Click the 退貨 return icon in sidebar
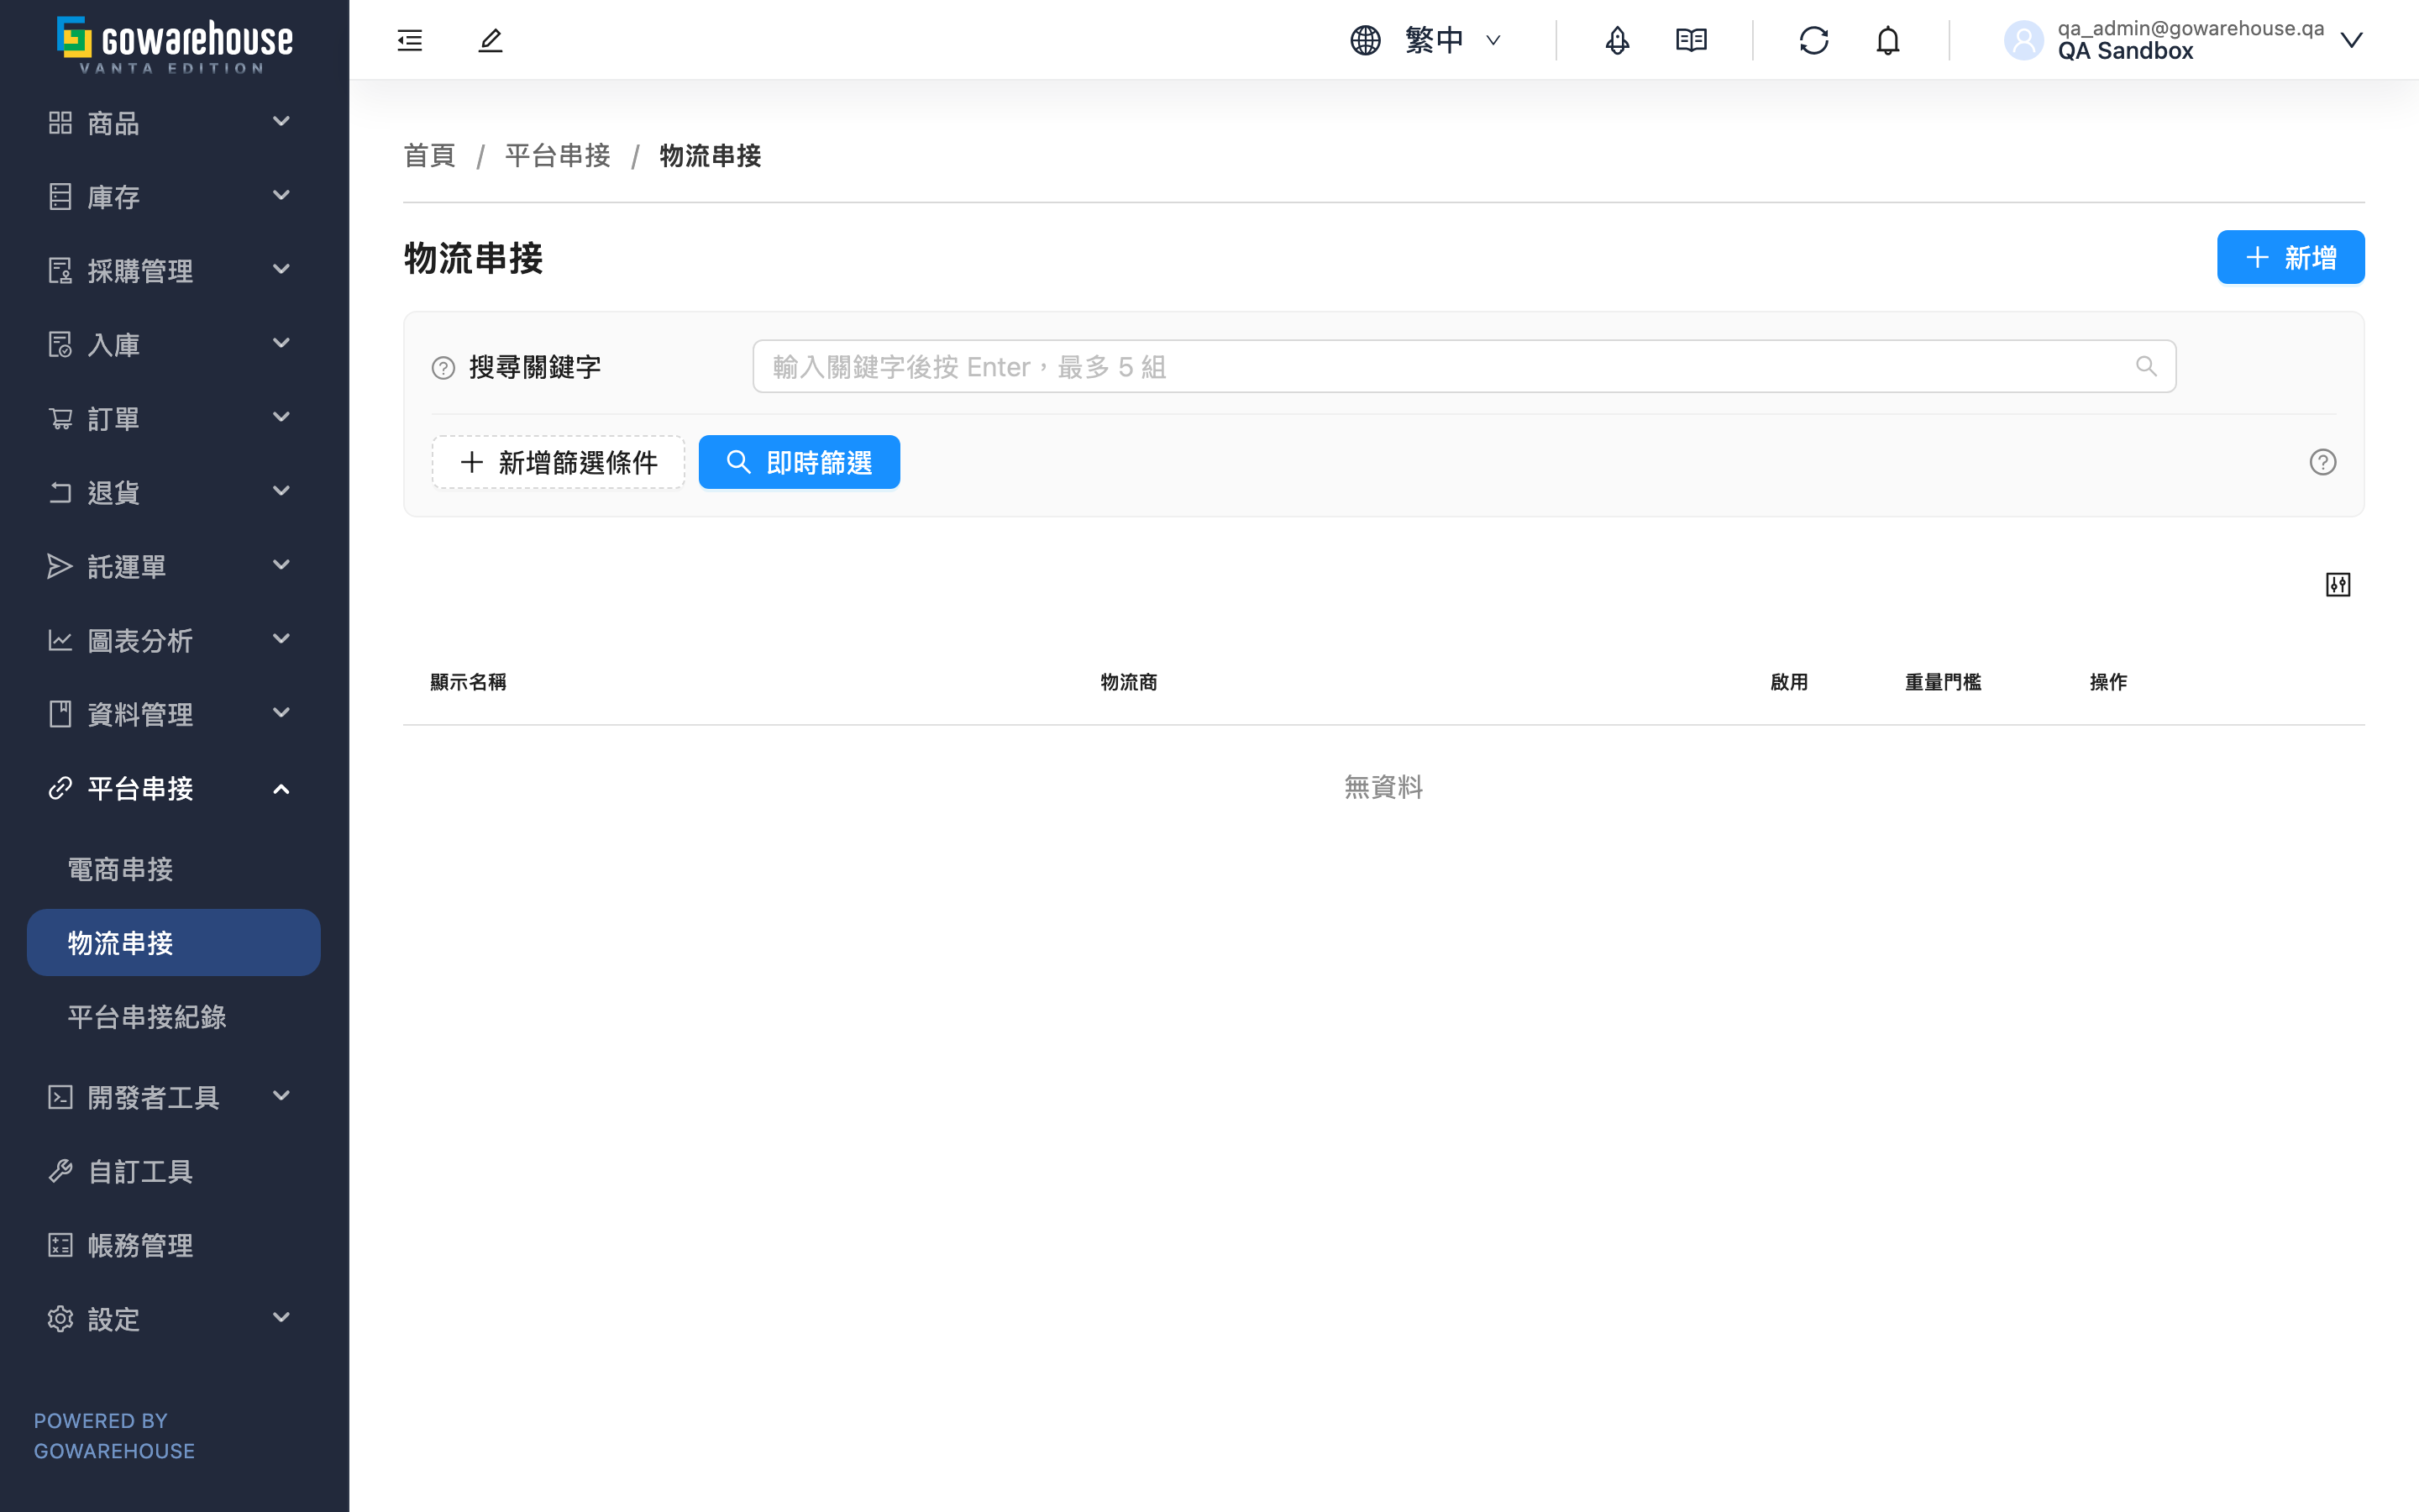 [x=60, y=492]
